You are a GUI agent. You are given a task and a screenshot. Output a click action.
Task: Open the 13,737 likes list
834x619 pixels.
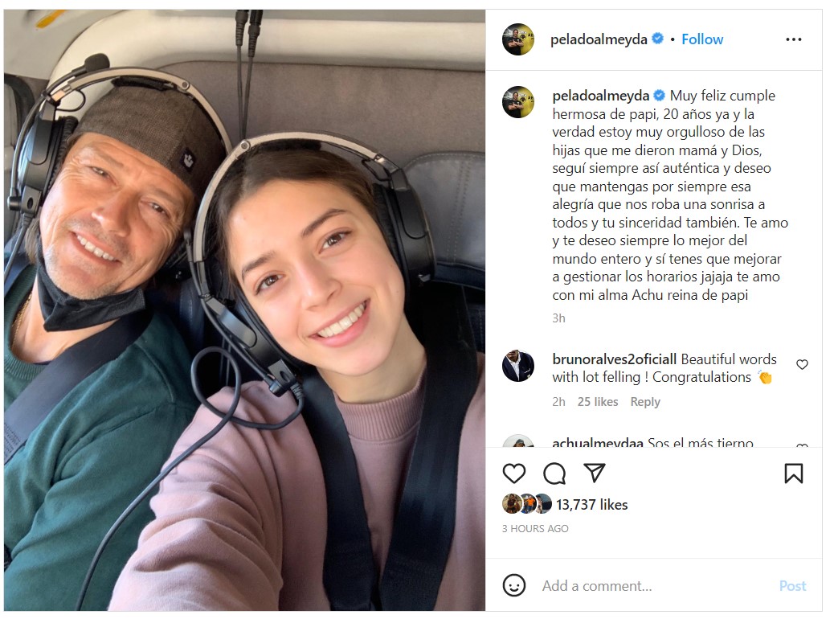click(592, 505)
